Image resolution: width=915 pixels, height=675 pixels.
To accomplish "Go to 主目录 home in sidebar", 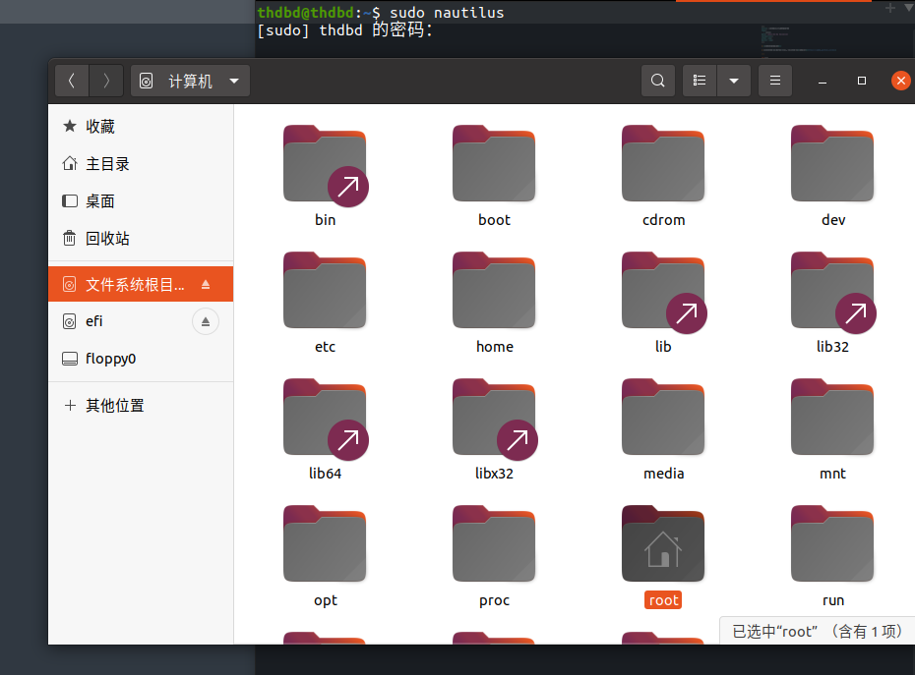I will (x=141, y=164).
